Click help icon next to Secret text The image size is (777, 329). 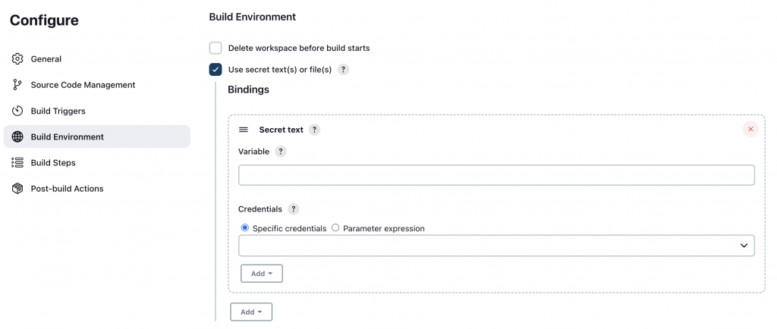tap(314, 130)
